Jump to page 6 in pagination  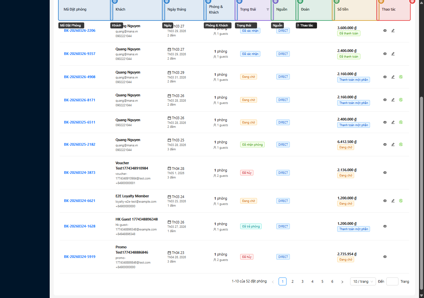[332, 281]
